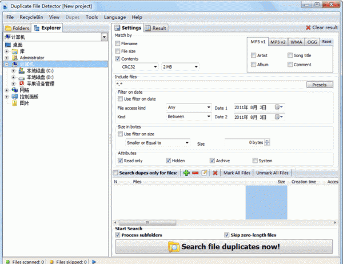Expand the Administrator tree node
343x264 pixels.
pyautogui.click(x=6, y=58)
